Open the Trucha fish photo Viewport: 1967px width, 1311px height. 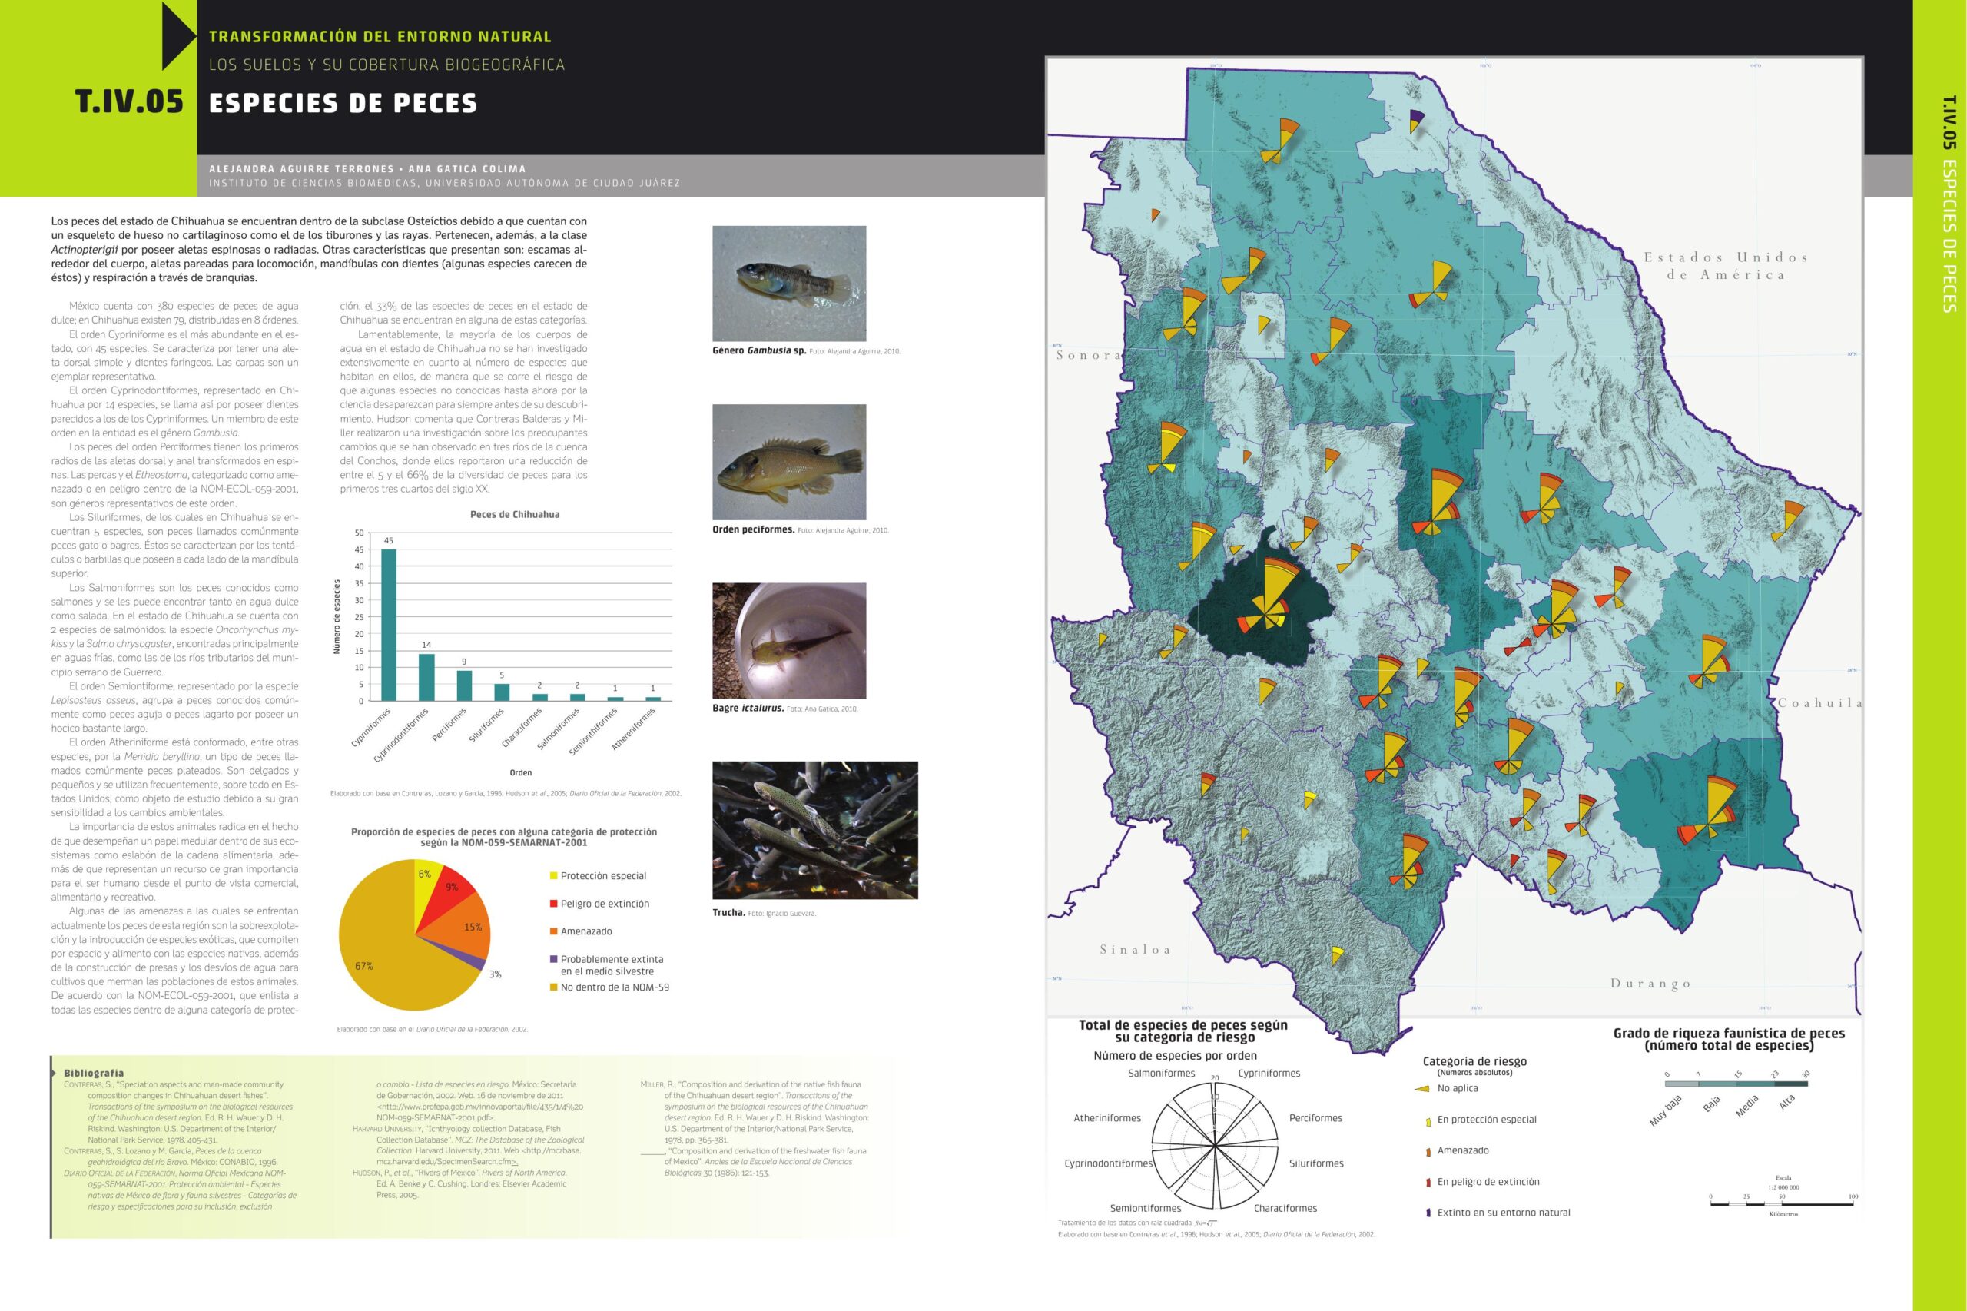coord(815,830)
